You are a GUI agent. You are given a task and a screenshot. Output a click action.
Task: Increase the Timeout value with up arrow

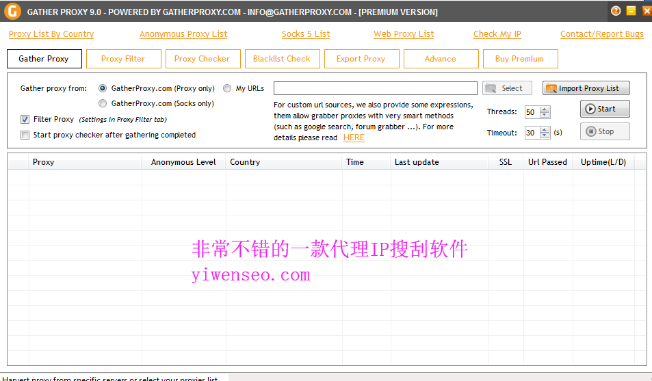click(545, 130)
